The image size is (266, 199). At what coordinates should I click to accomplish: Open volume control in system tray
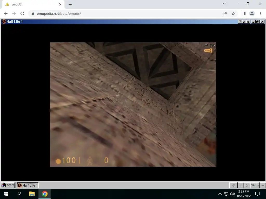(232, 194)
